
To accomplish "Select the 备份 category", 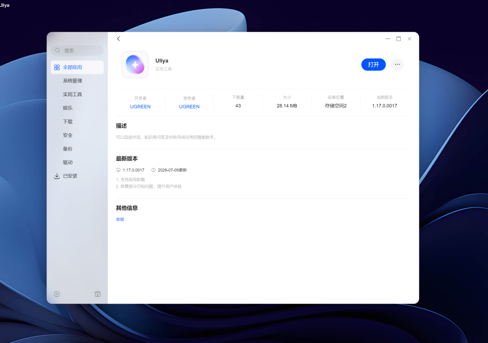I will pos(67,149).
